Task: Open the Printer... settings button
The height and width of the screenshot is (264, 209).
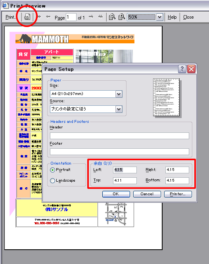Action: pos(178,194)
